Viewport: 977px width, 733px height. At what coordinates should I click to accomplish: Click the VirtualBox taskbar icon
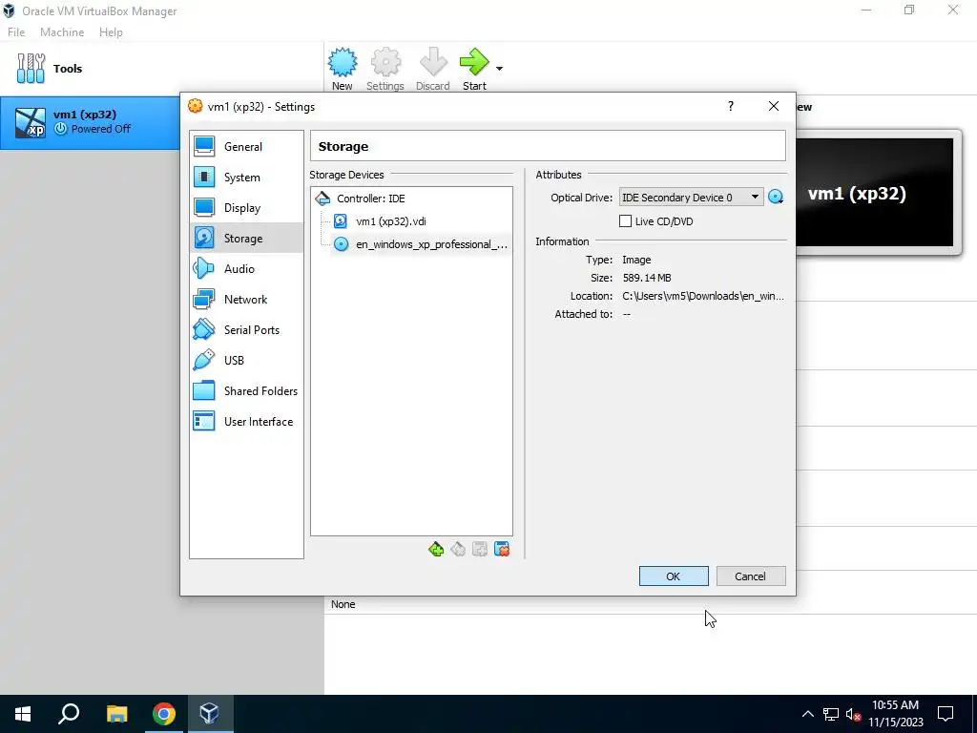209,714
